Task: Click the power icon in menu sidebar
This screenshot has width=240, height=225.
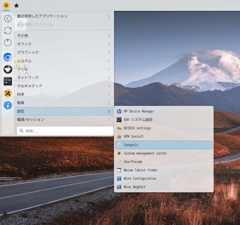Action: click(x=8, y=43)
